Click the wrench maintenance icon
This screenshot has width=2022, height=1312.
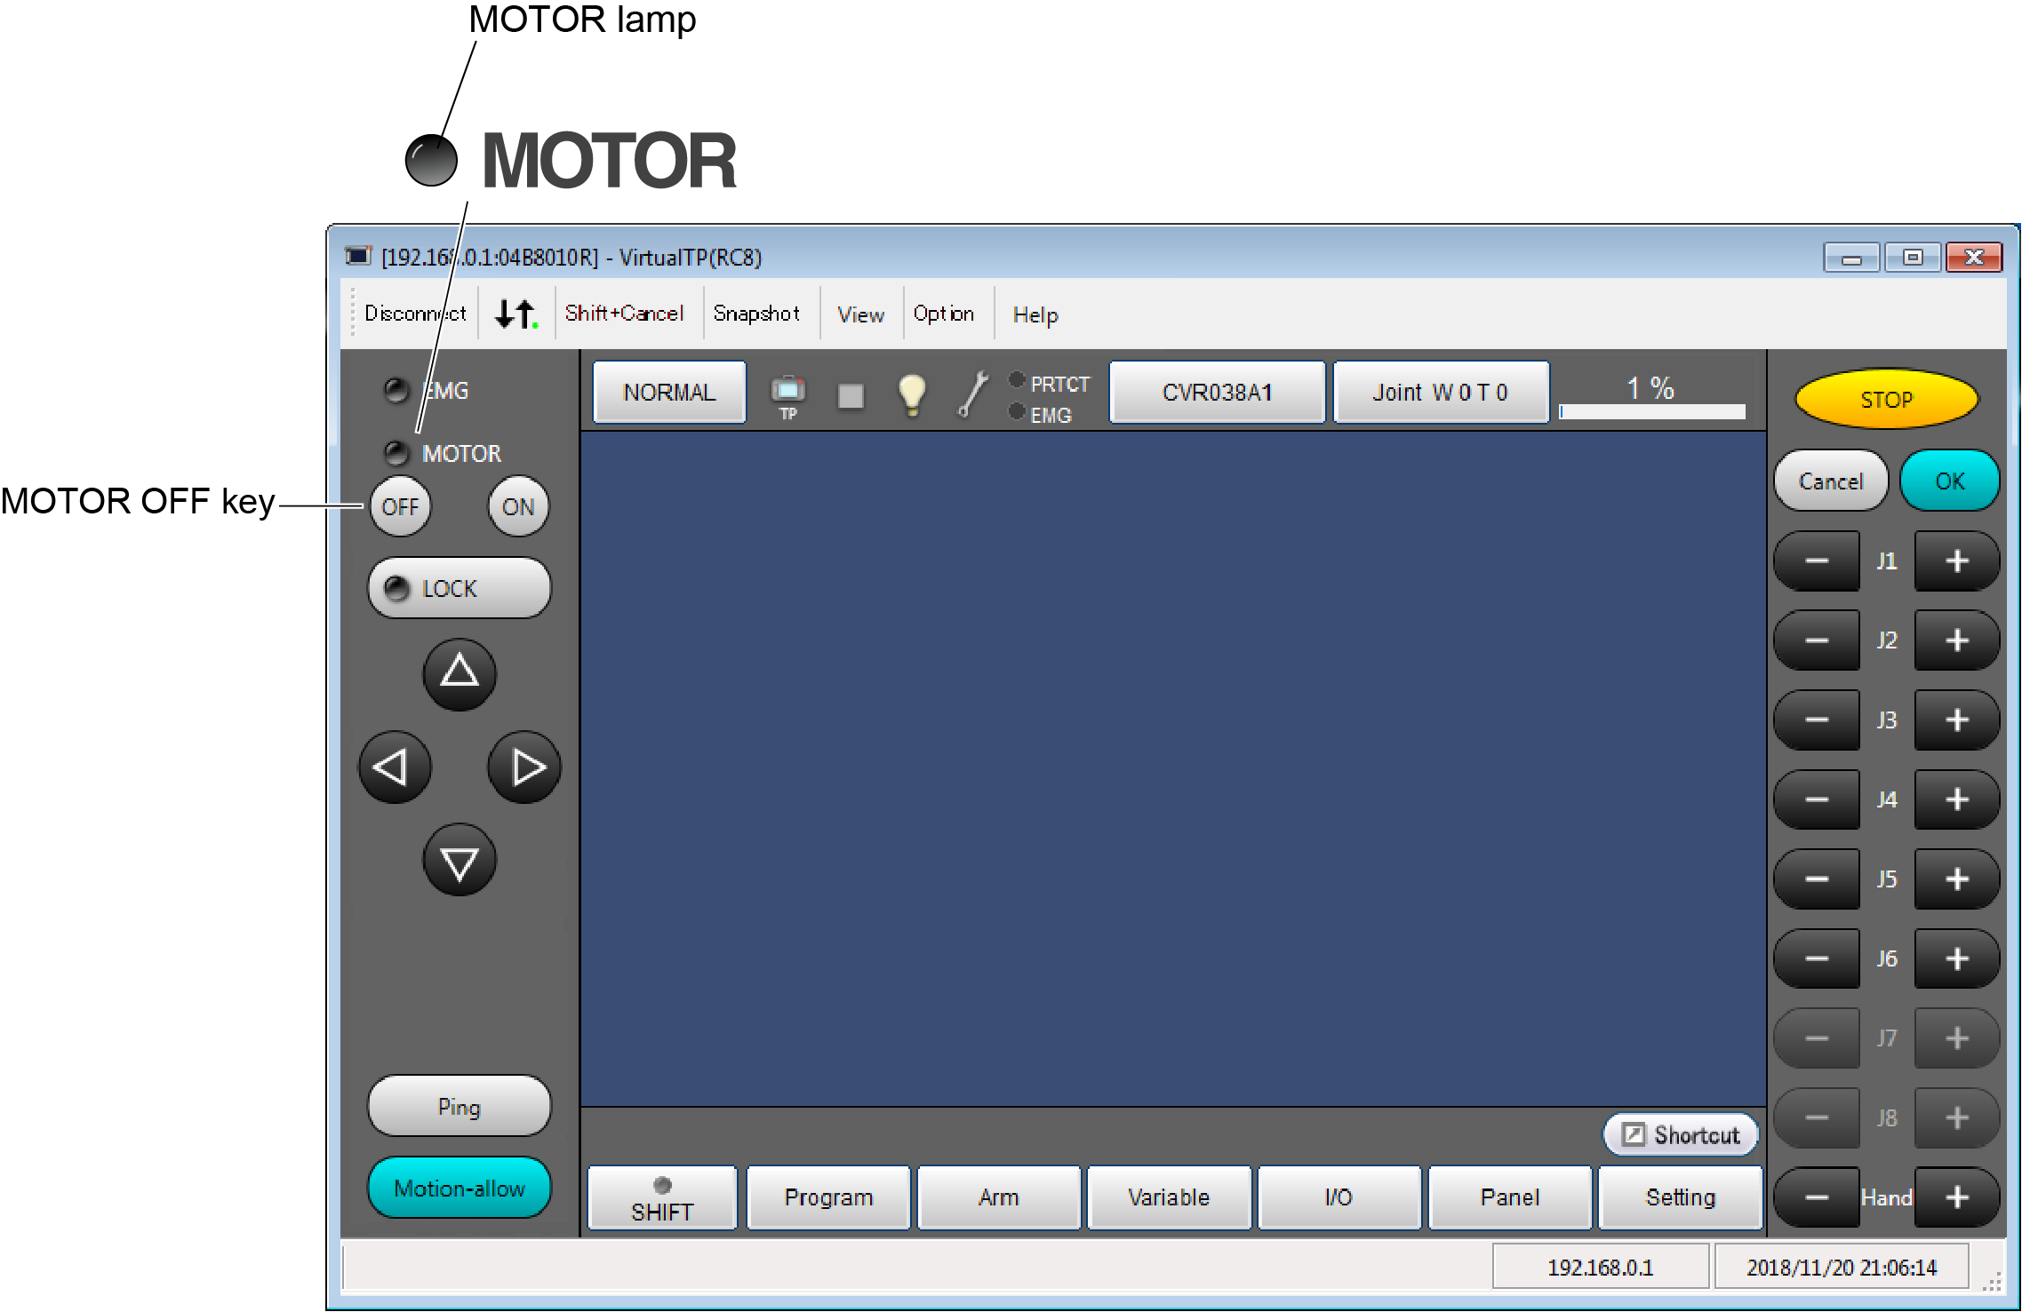[972, 394]
